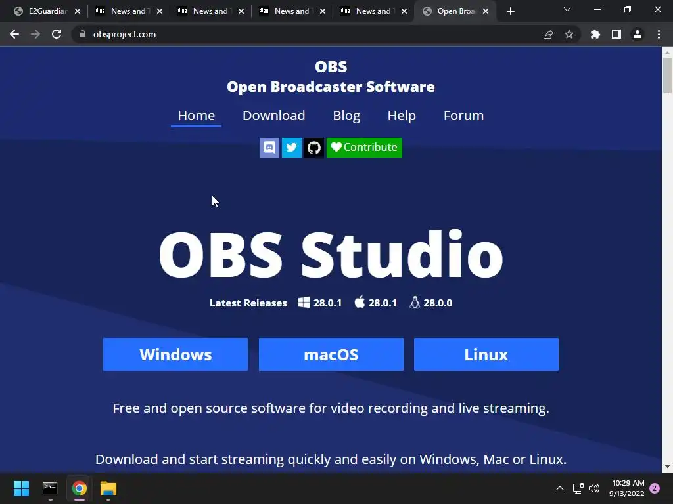Reload the page with the refresh icon
The width and height of the screenshot is (673, 504).
57,34
